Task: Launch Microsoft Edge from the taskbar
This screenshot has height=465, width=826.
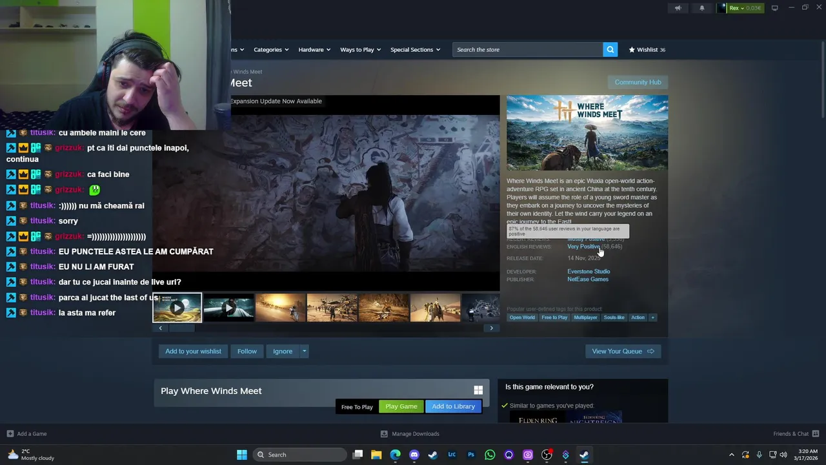Action: [x=395, y=455]
